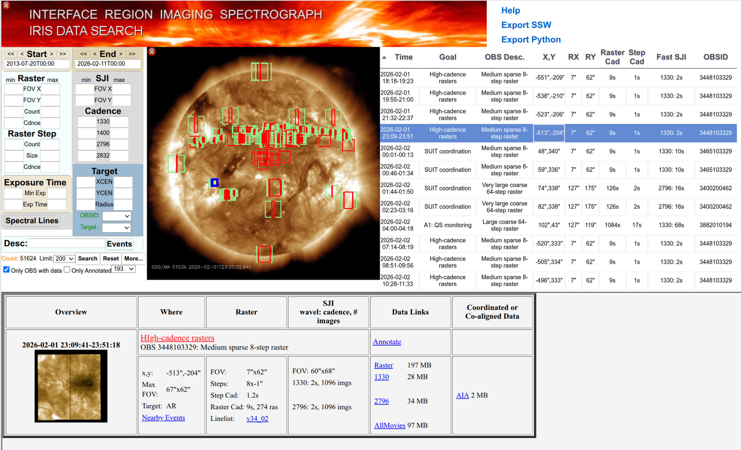
Task: Open AllMovies link
Action: (x=390, y=425)
